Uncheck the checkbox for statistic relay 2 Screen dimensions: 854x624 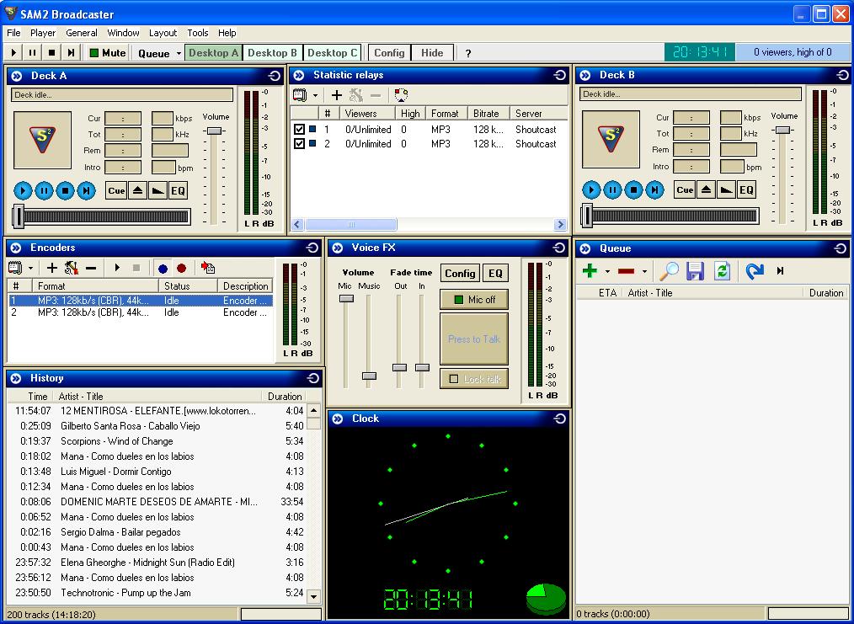[299, 144]
